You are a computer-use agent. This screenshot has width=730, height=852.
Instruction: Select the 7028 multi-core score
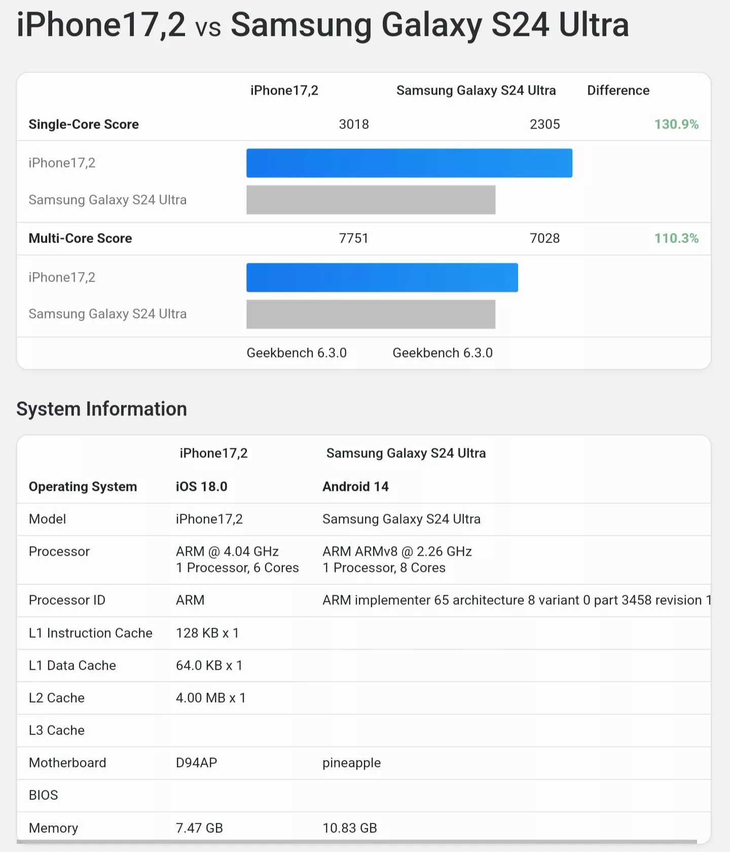(x=544, y=239)
